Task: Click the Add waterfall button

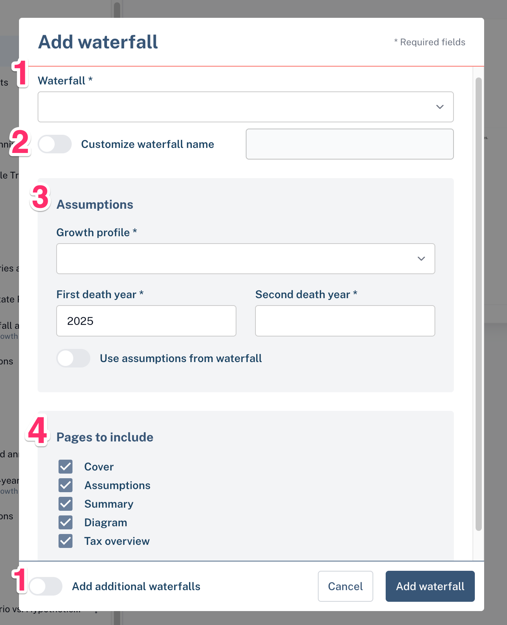Action: coord(430,586)
